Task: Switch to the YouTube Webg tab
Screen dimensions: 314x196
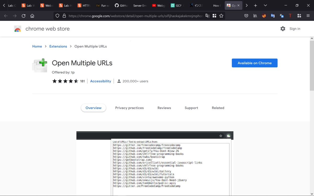Action: pos(158,5)
